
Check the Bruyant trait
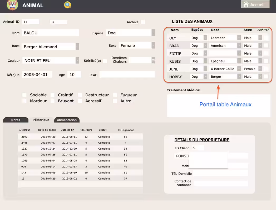click(52, 101)
